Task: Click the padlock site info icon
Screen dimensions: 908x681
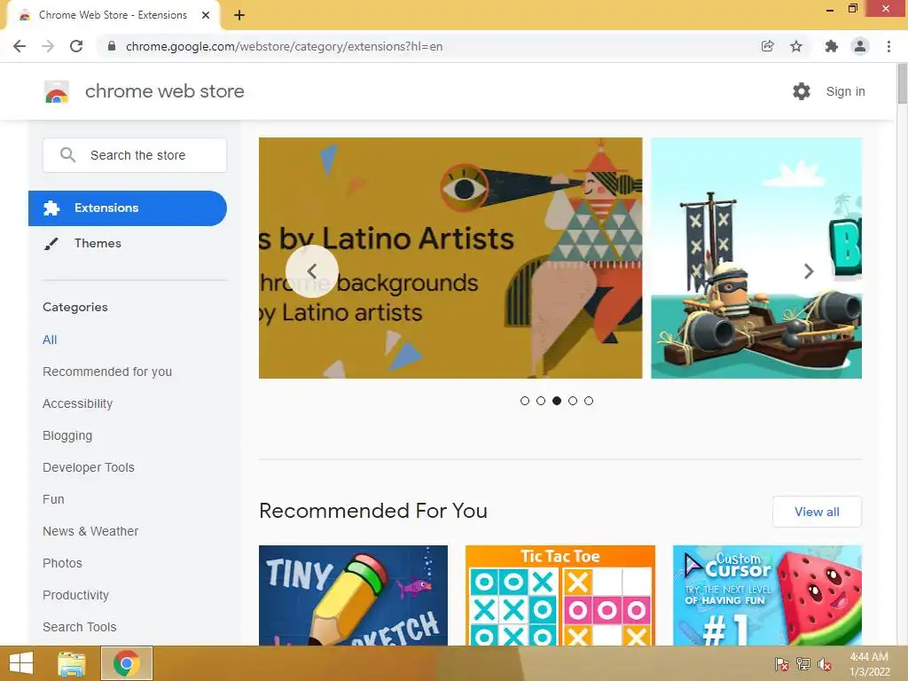Action: (112, 46)
